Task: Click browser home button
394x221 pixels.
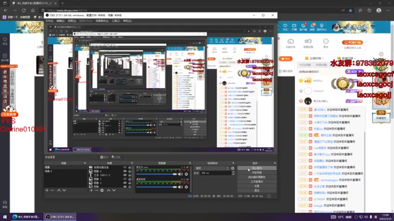Action: coord(33,10)
